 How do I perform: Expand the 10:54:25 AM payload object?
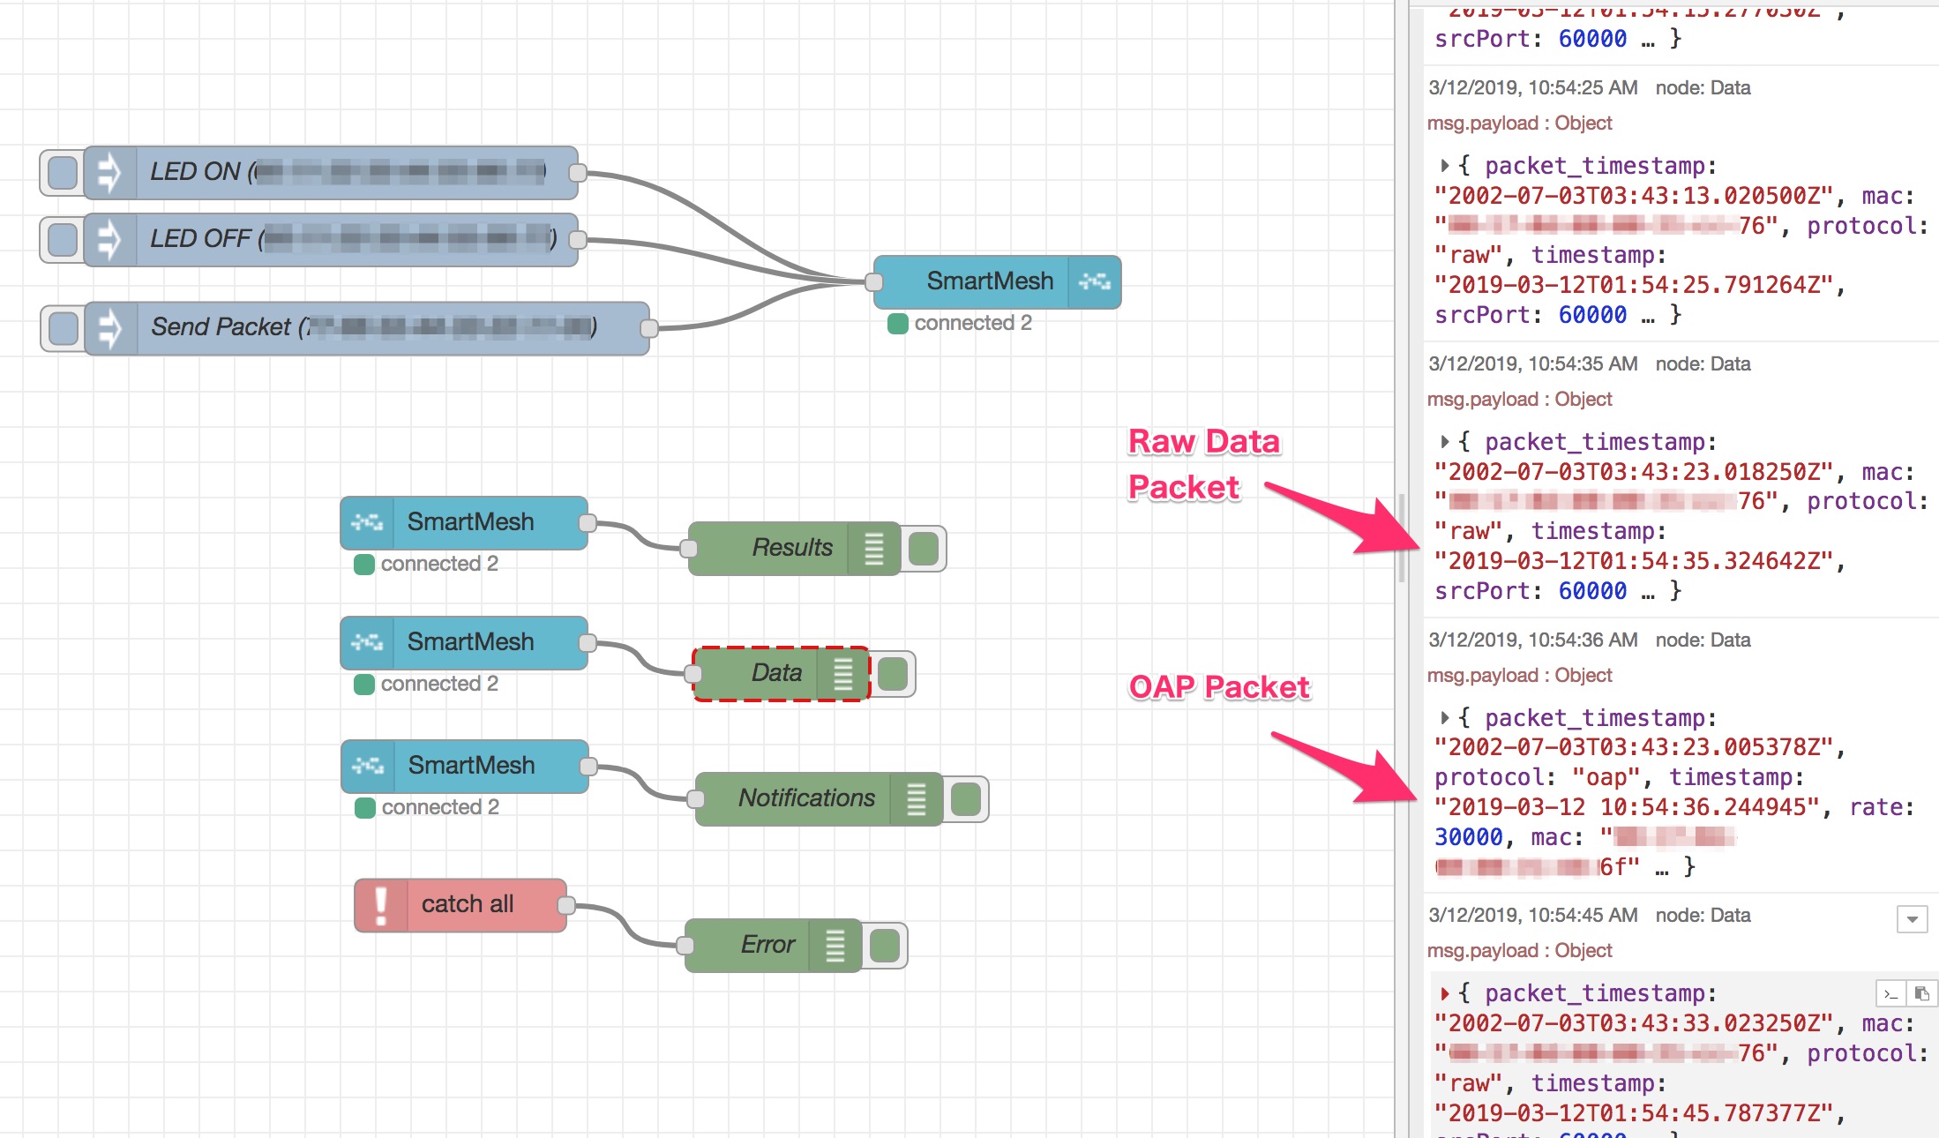(x=1444, y=166)
